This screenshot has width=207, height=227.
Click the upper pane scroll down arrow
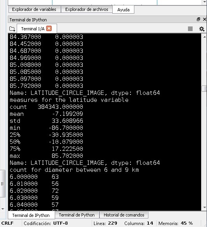pyautogui.click(x=205, y=2)
